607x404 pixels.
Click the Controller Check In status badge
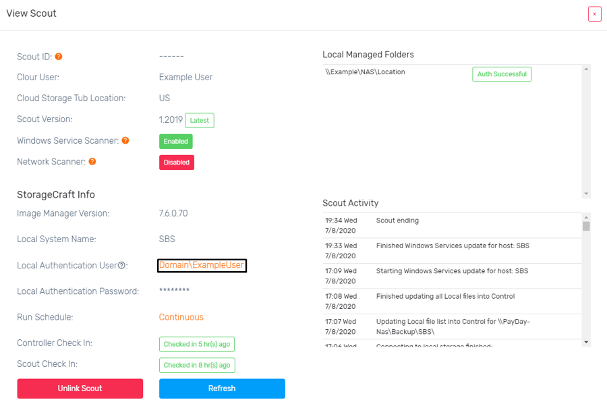[x=196, y=344]
